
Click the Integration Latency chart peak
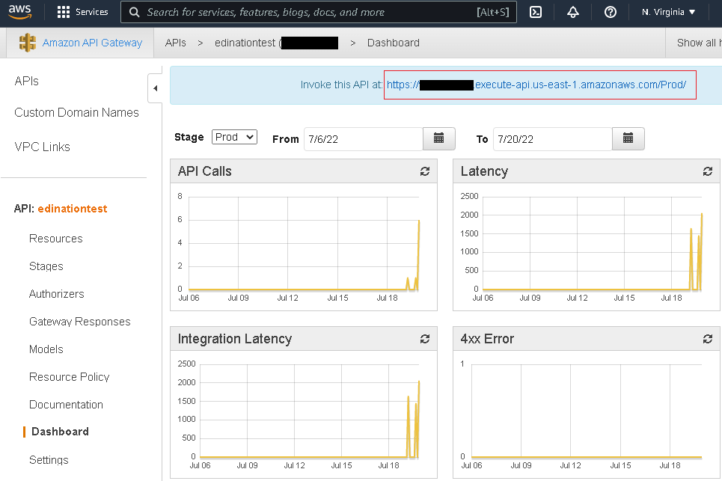coord(418,419)
